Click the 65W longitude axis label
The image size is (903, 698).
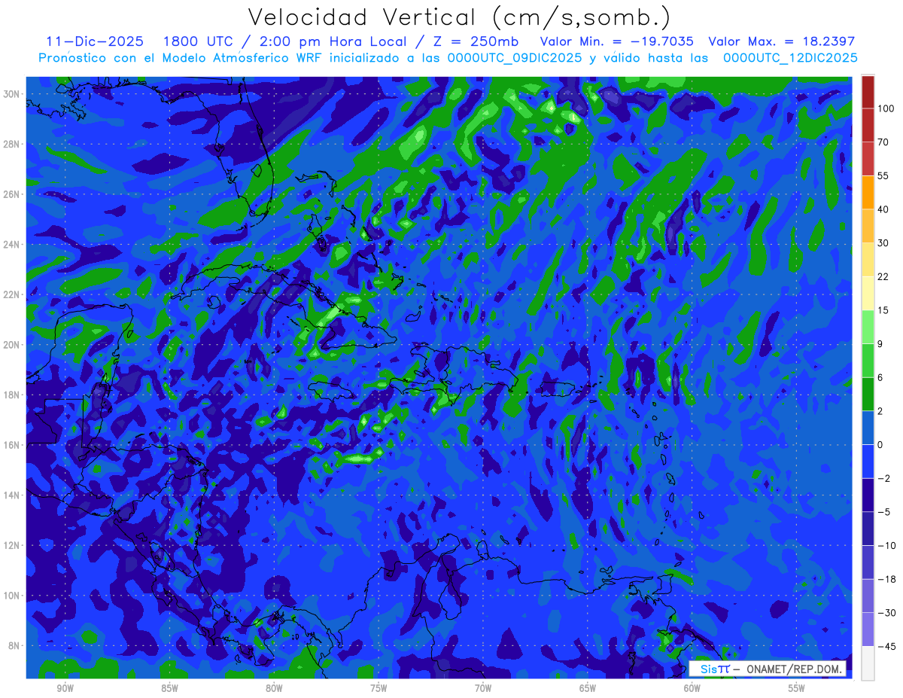[588, 688]
